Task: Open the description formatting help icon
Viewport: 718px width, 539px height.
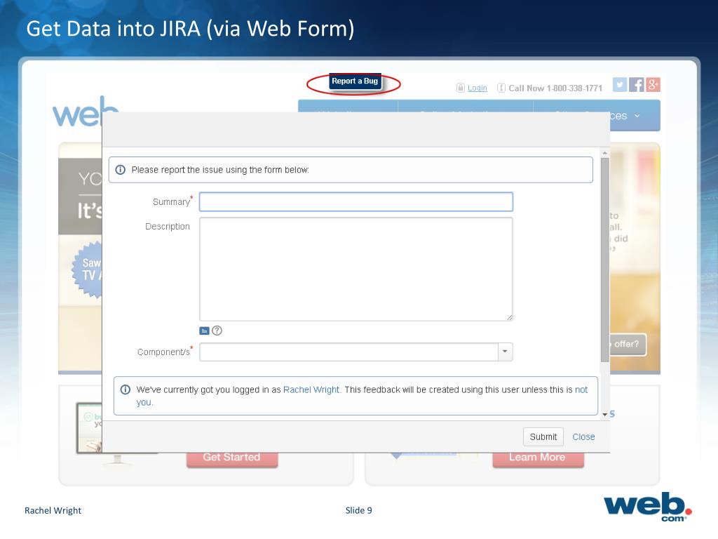Action: (x=217, y=331)
